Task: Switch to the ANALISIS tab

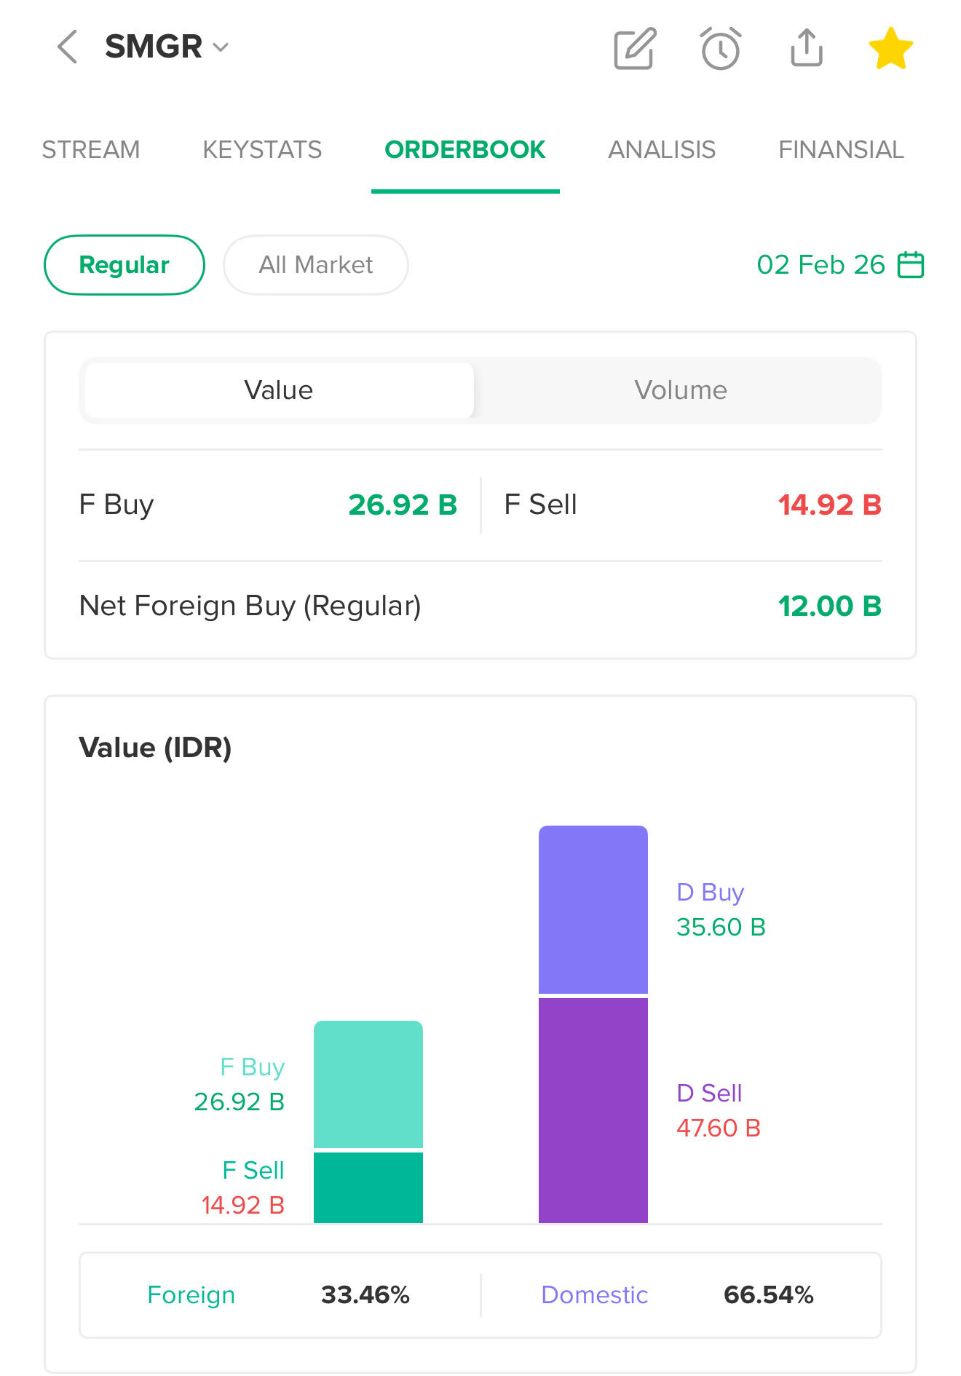Action: [x=662, y=150]
